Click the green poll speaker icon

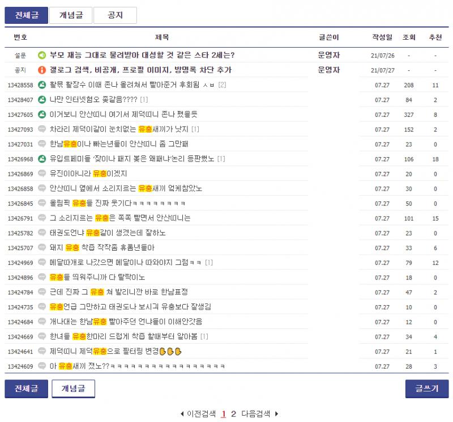42,55
